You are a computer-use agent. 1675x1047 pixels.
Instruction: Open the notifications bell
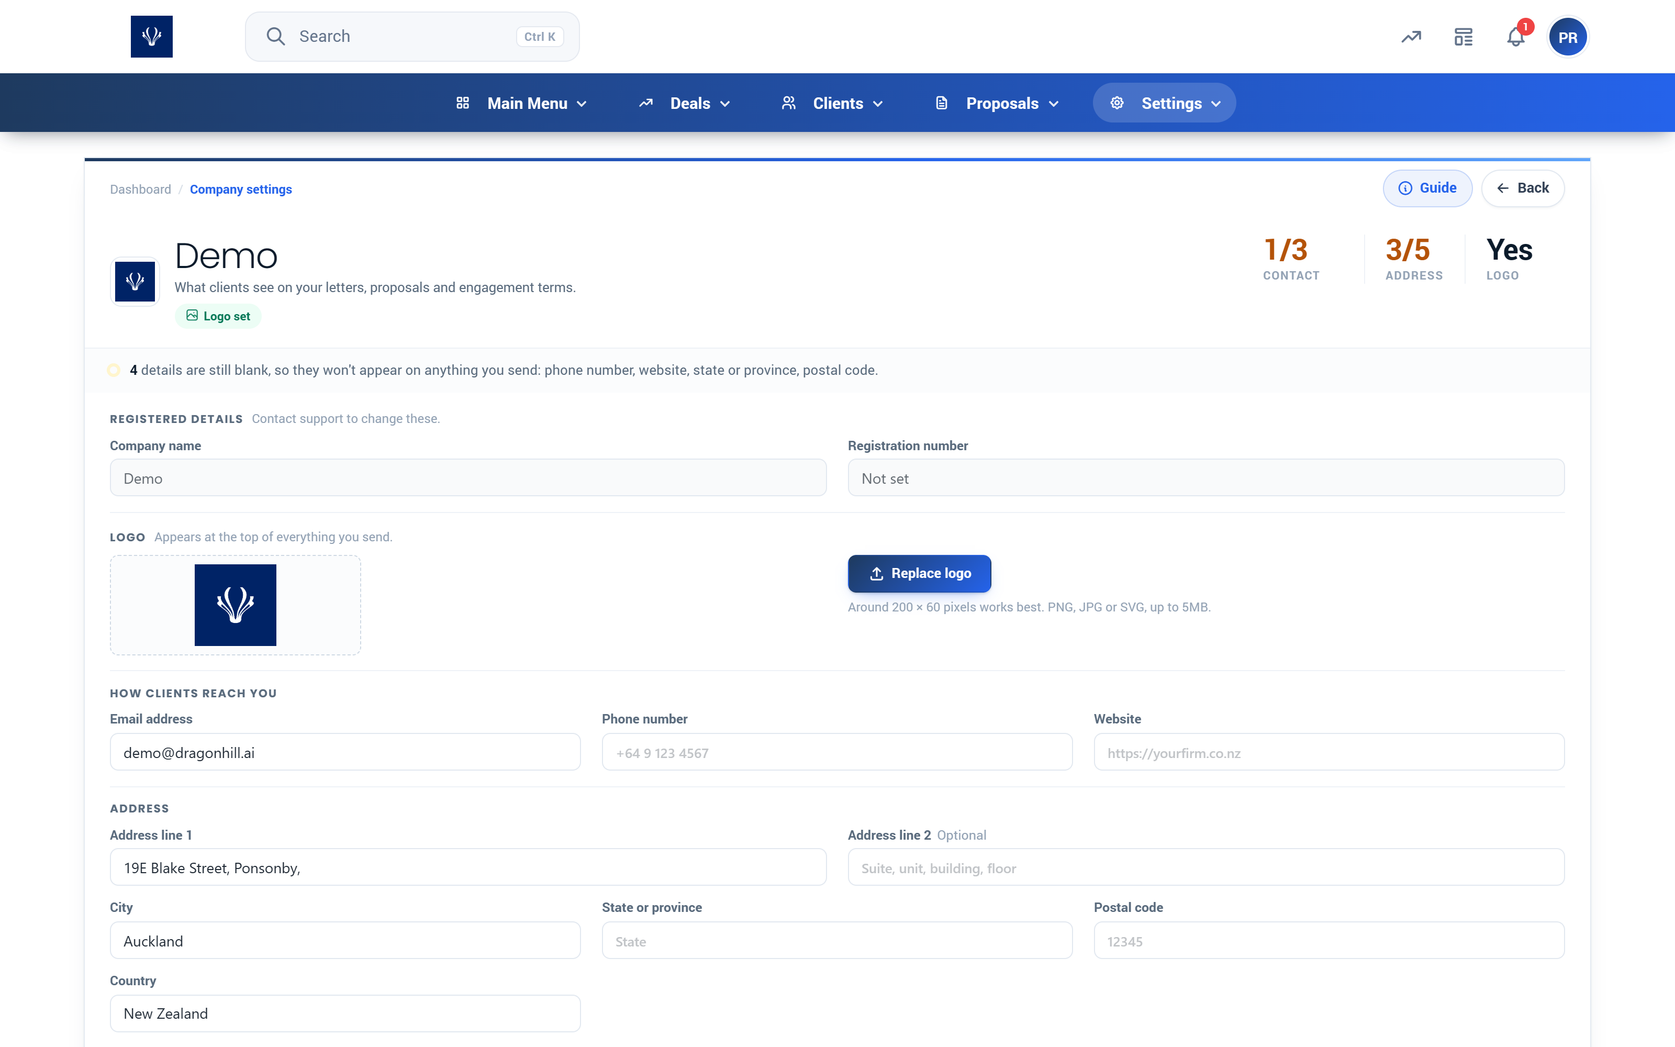[1516, 37]
